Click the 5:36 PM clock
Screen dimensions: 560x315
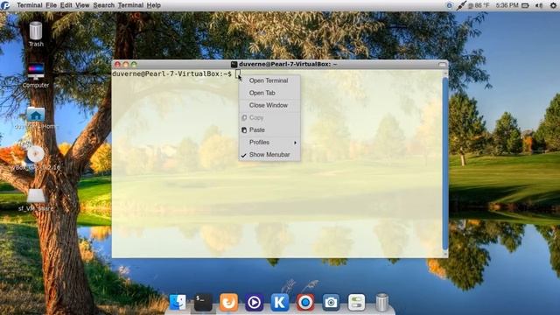[x=507, y=5]
